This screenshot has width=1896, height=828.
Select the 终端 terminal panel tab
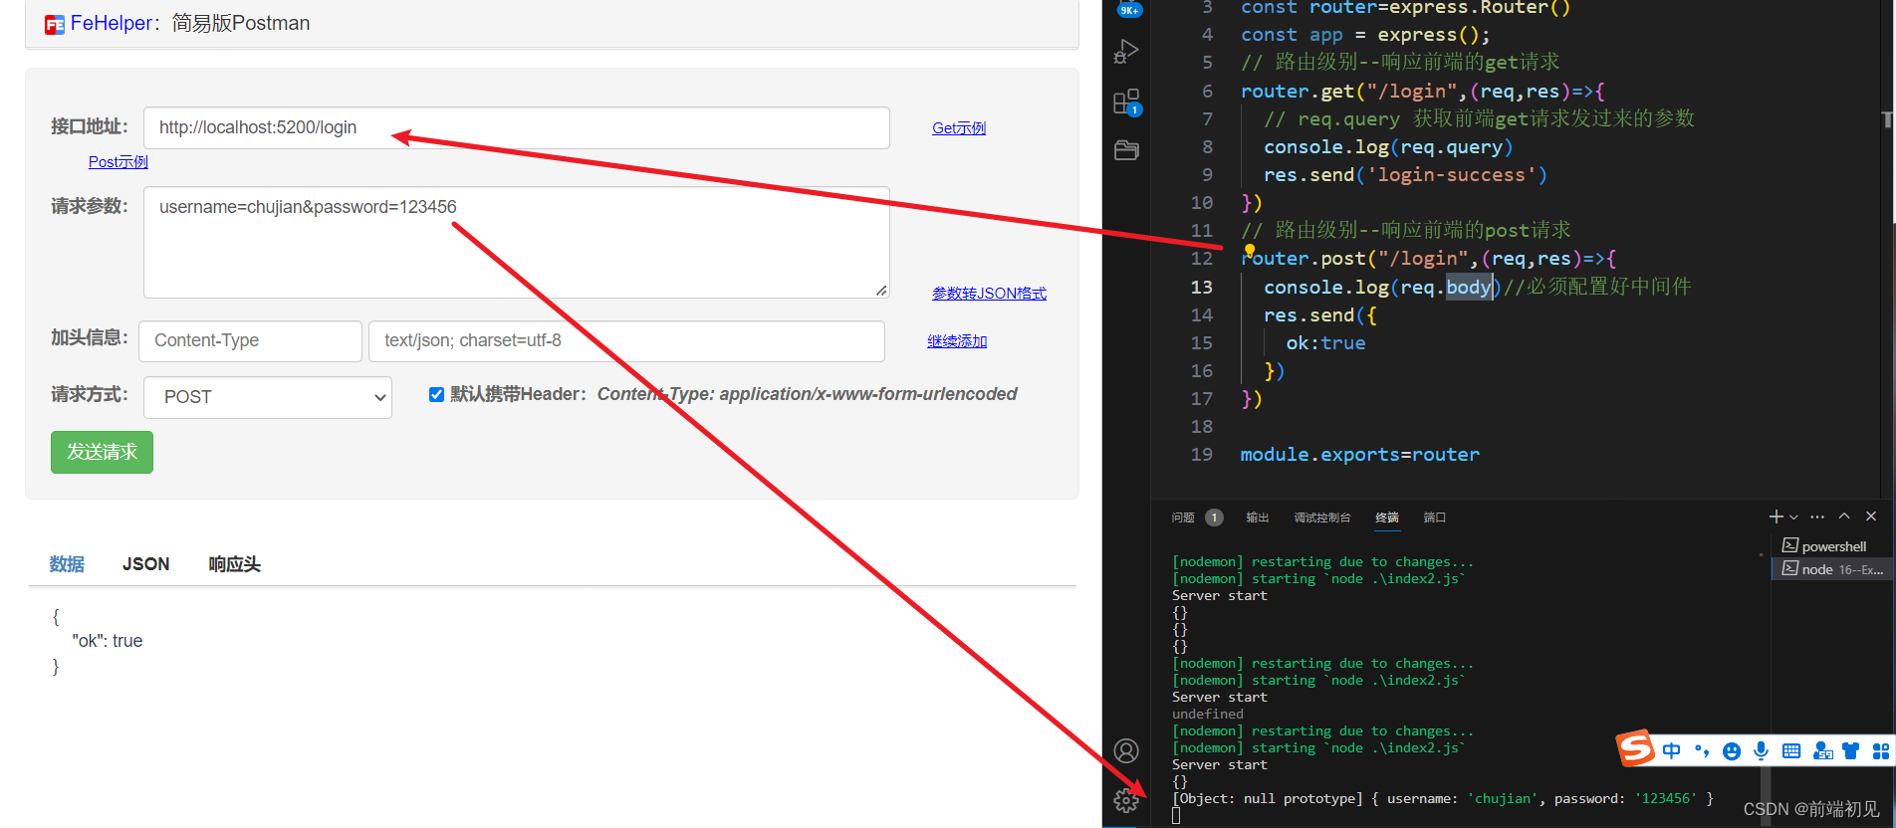(x=1387, y=517)
